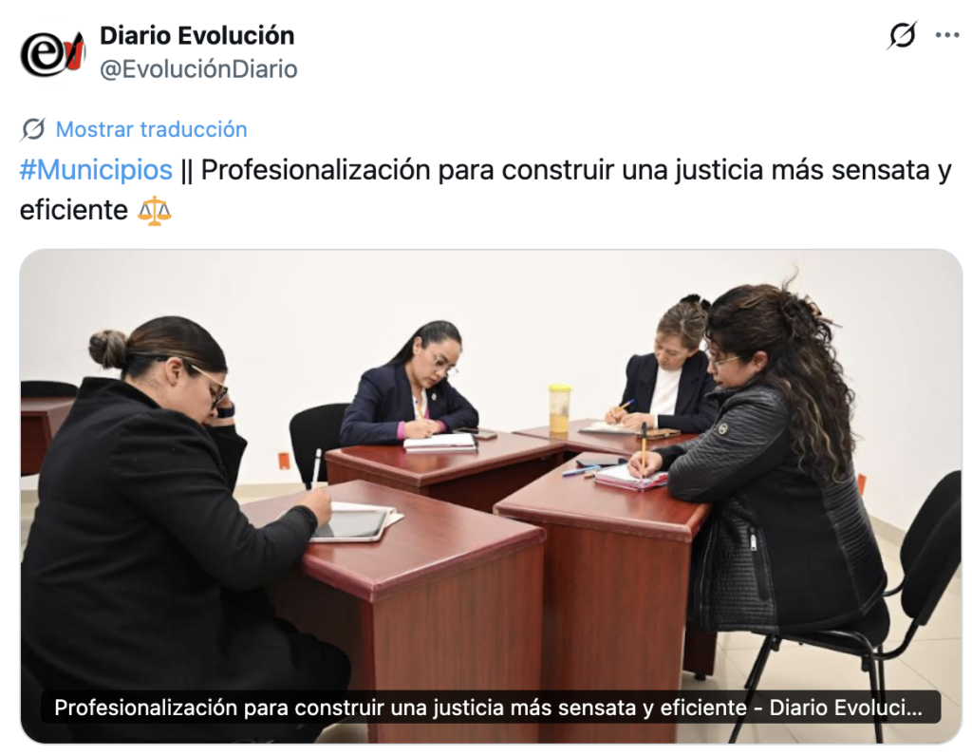Open the #Municipios hashtag
The image size is (972, 756).
[96, 170]
